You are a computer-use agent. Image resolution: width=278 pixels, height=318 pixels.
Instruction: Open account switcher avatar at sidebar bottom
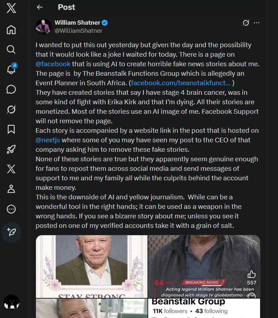click(11, 303)
